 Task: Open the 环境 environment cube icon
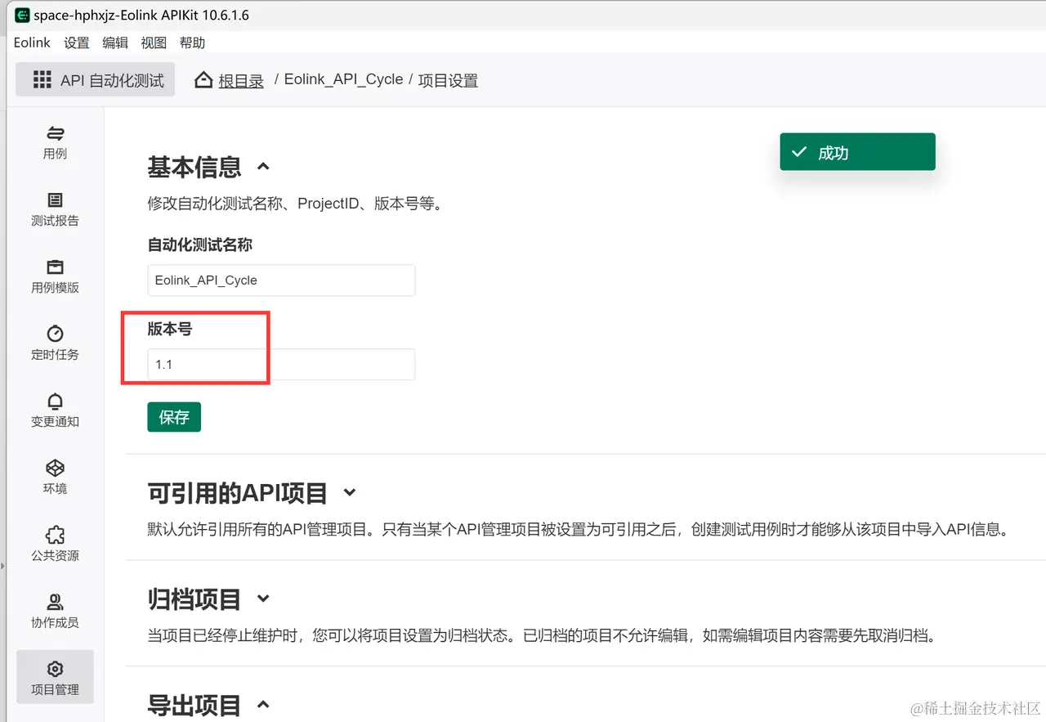tap(55, 468)
